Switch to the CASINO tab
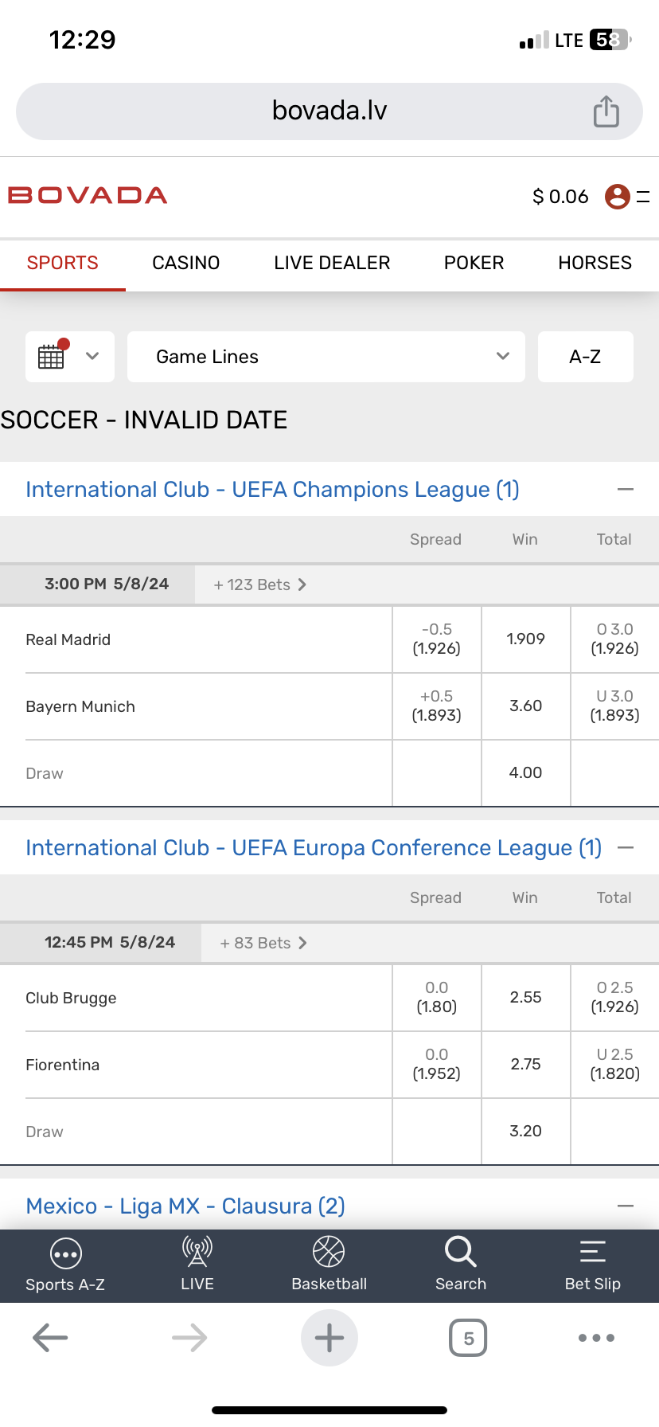Screen dimensions: 659x1427 click(185, 263)
